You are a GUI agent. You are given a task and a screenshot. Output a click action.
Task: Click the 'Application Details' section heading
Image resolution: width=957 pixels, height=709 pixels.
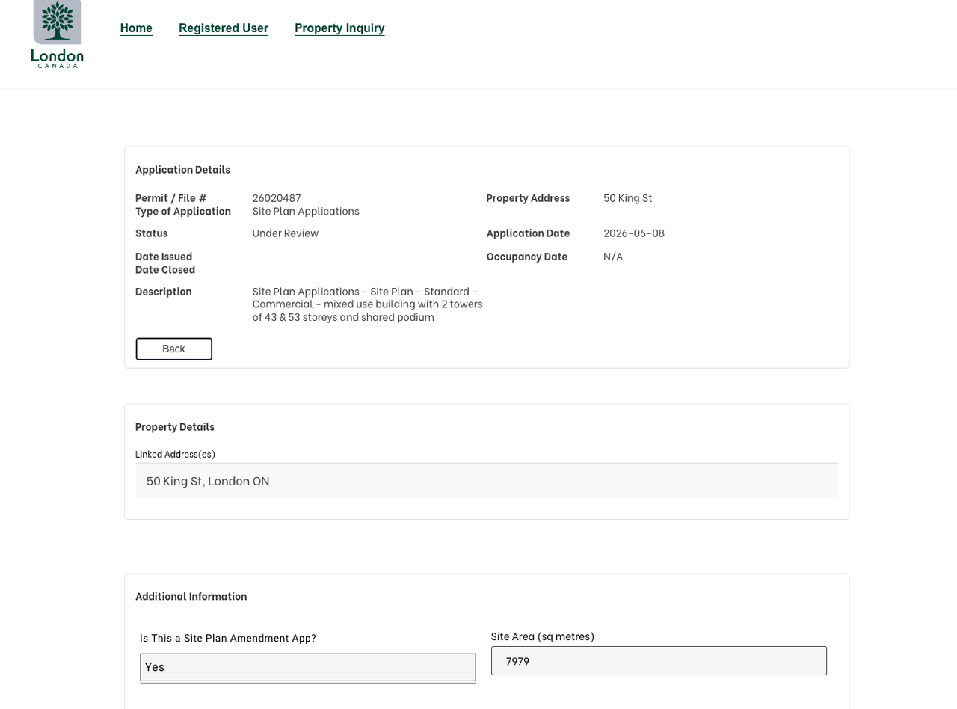(x=183, y=170)
